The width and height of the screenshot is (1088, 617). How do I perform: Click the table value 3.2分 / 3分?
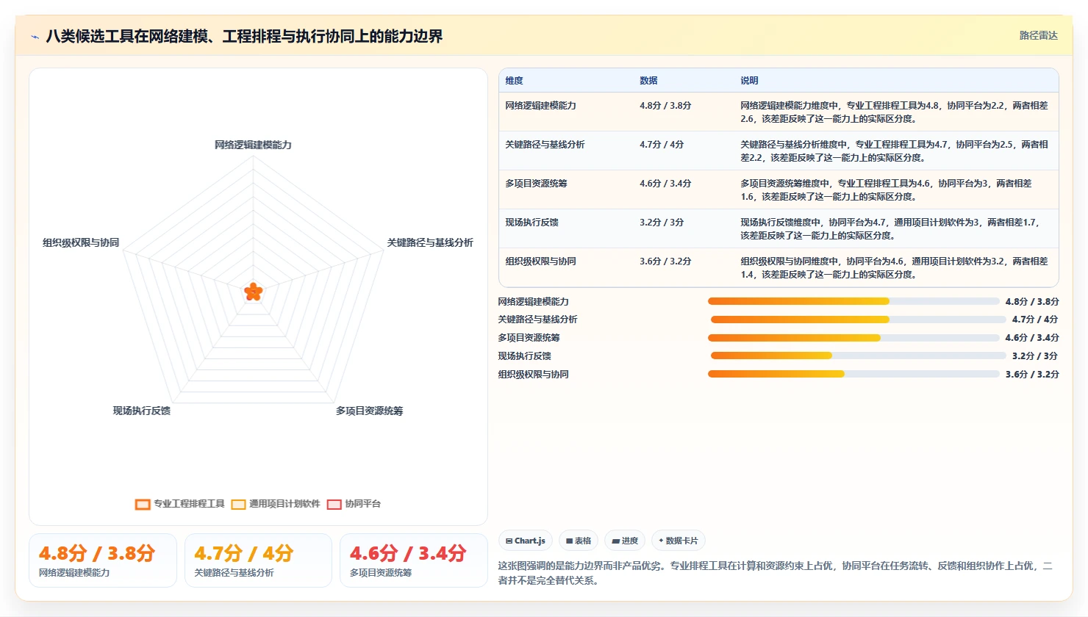click(x=662, y=223)
